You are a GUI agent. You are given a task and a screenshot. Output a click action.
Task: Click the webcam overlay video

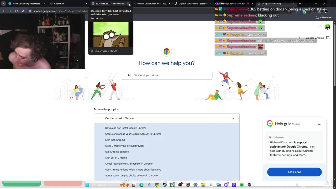(42, 41)
